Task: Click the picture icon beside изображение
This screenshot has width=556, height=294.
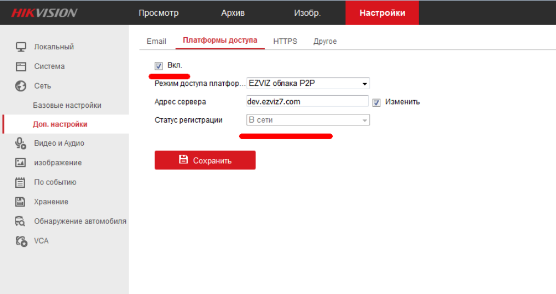Action: 21,163
